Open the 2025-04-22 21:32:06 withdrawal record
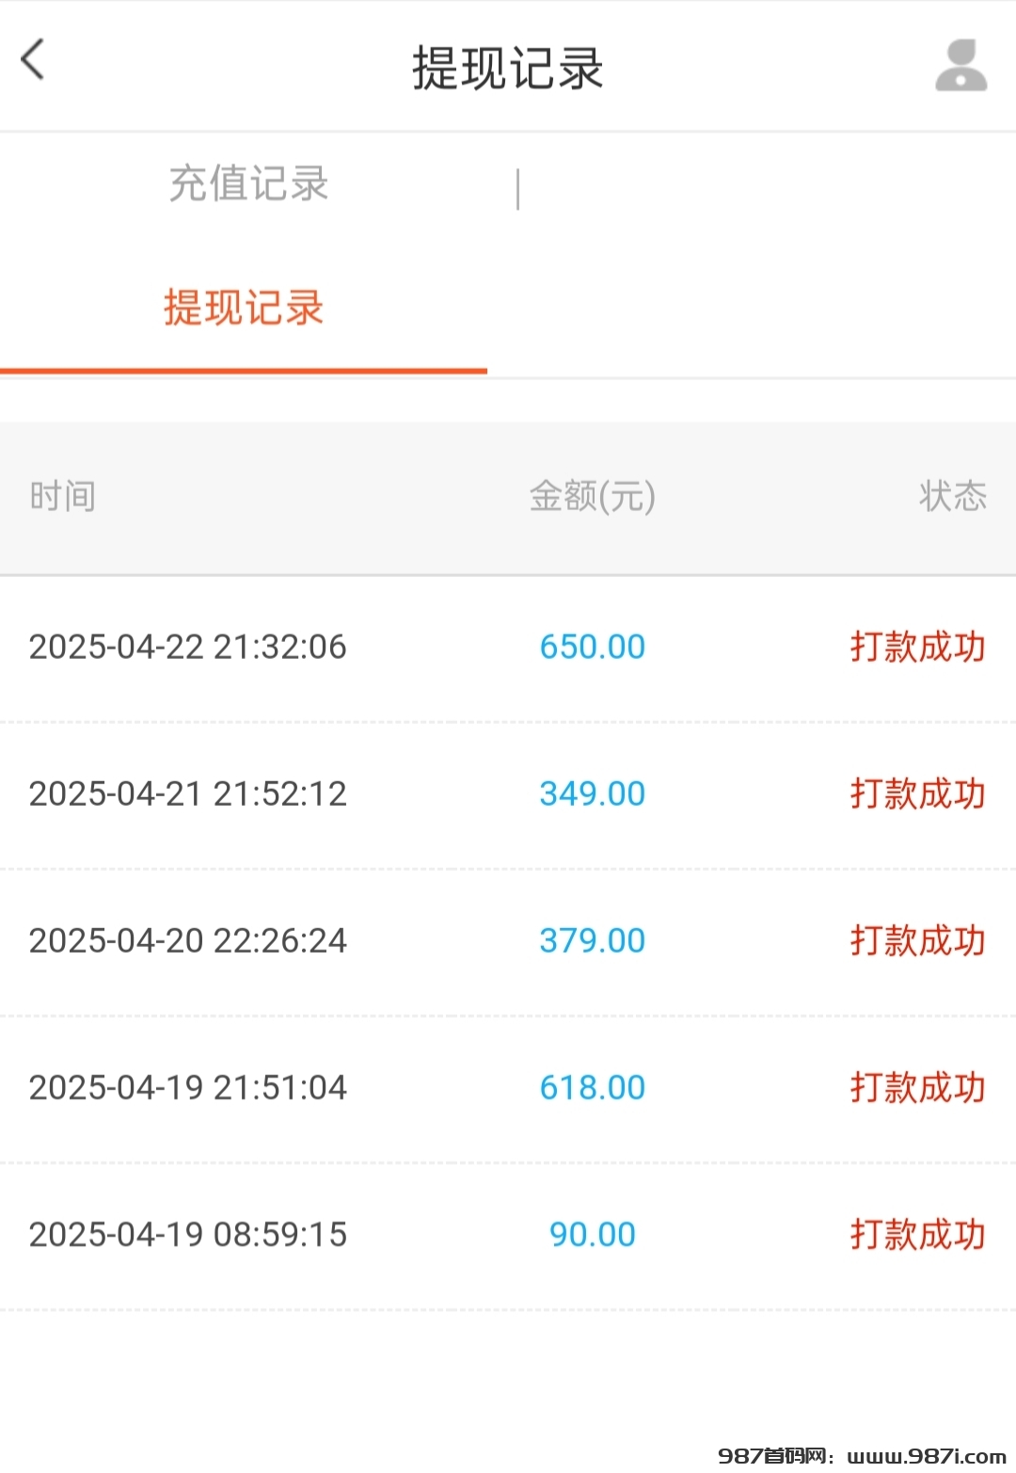This screenshot has height=1473, width=1016. coord(508,648)
